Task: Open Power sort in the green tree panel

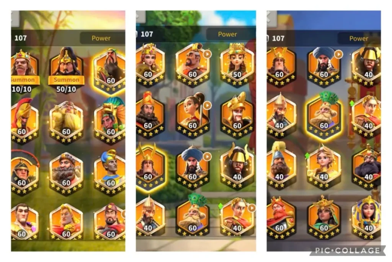Action: pos(227,34)
